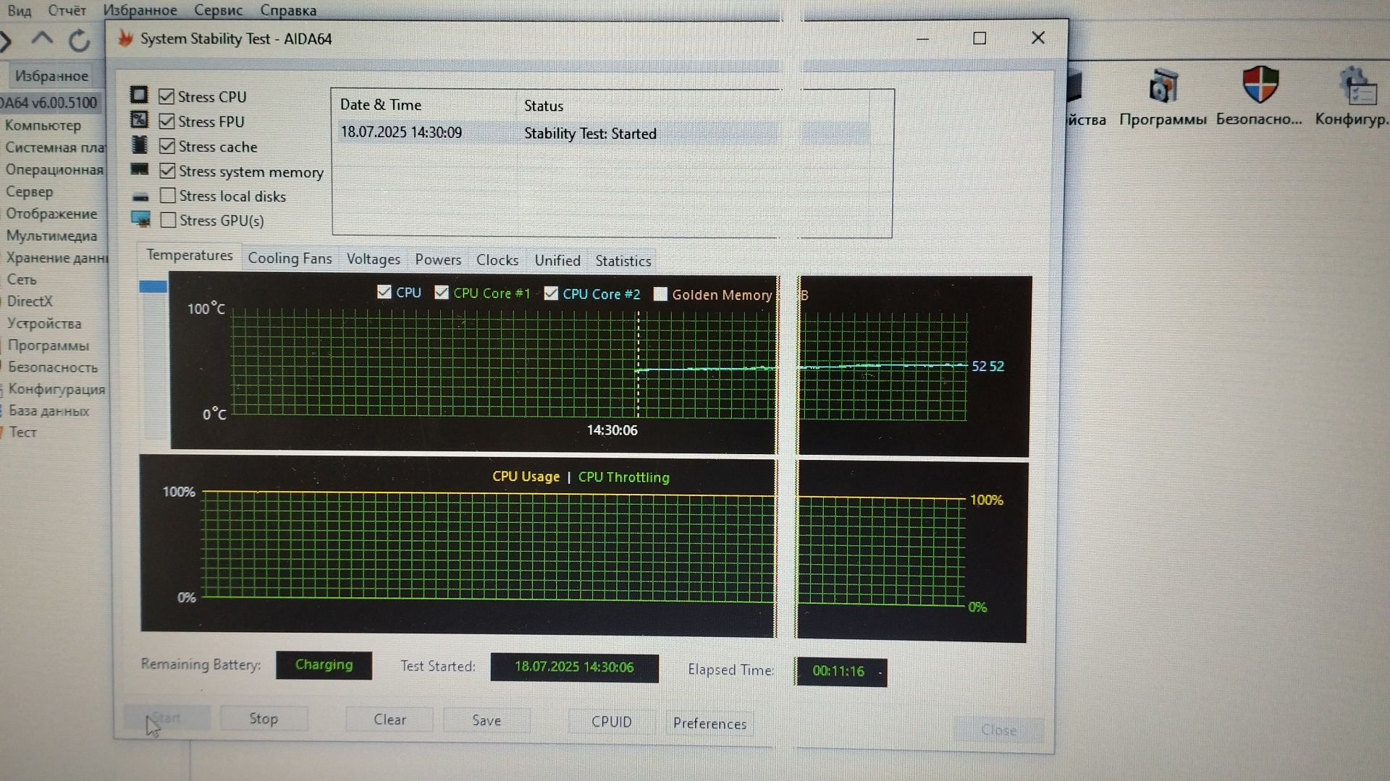Switch to the Cooling Fans tab
The height and width of the screenshot is (781, 1390).
(290, 258)
